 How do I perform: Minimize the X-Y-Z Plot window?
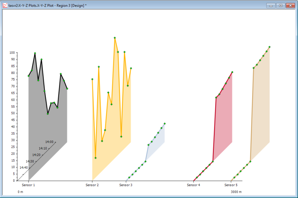point(271,6)
